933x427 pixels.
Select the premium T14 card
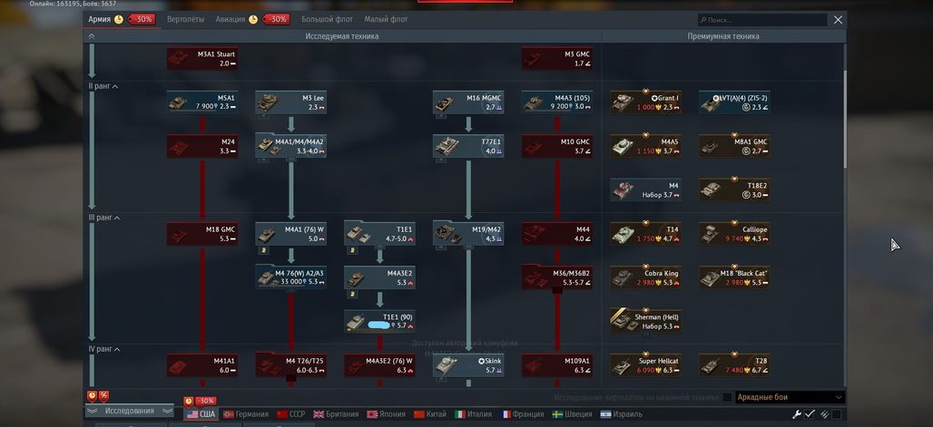pos(645,234)
